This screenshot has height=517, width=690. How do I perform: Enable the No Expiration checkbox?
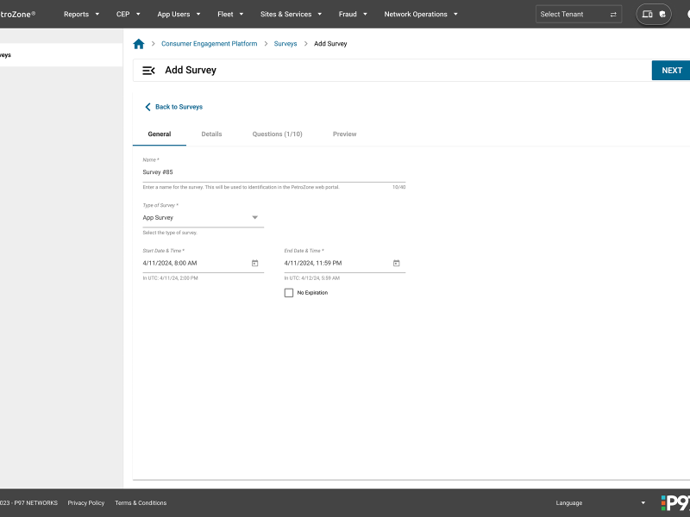click(289, 292)
